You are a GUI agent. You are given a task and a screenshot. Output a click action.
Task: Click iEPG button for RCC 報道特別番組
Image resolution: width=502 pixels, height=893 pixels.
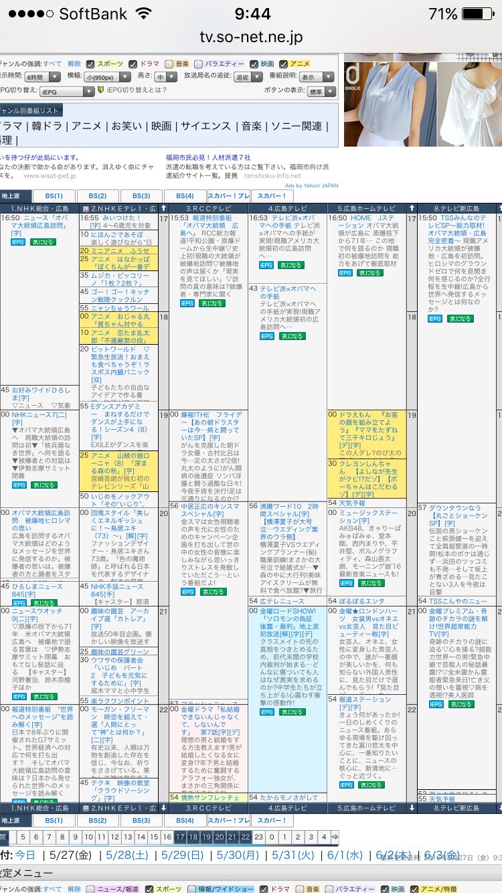point(187,303)
